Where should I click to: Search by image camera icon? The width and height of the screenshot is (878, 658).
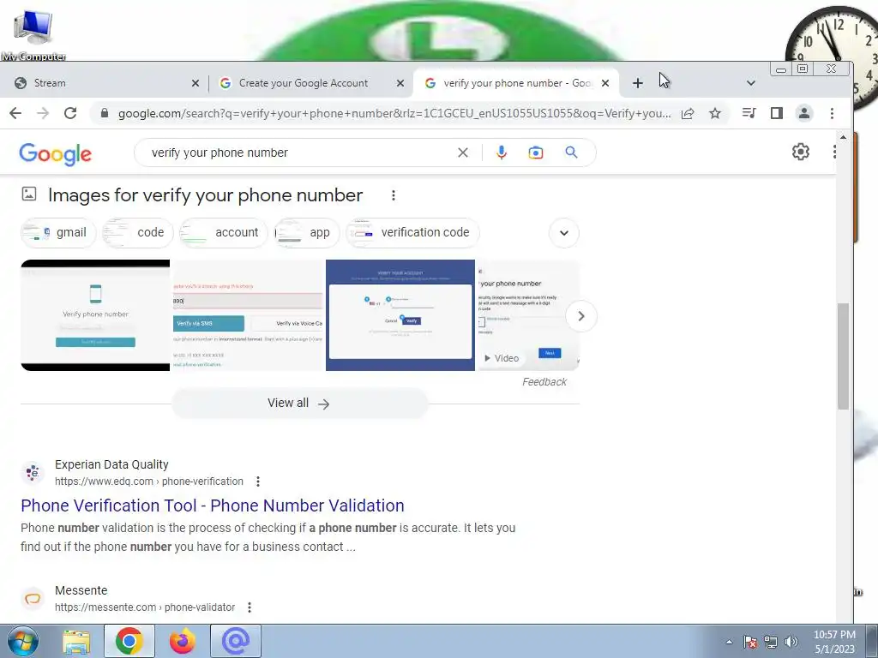pyautogui.click(x=536, y=153)
